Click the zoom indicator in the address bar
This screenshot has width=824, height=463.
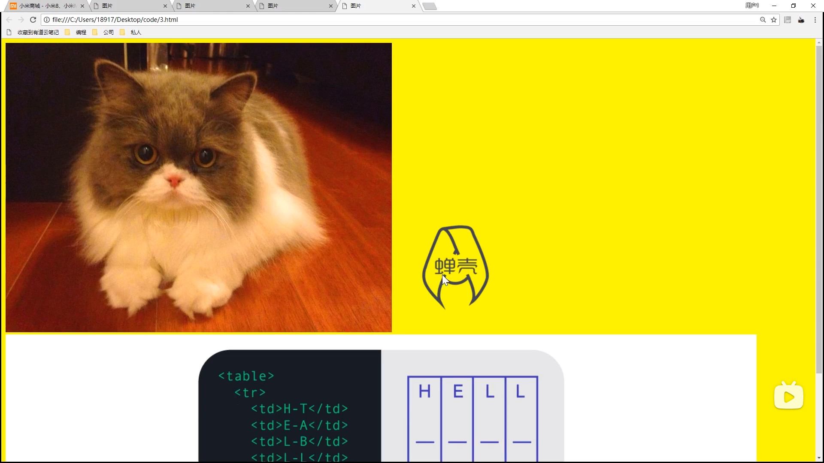tap(763, 20)
